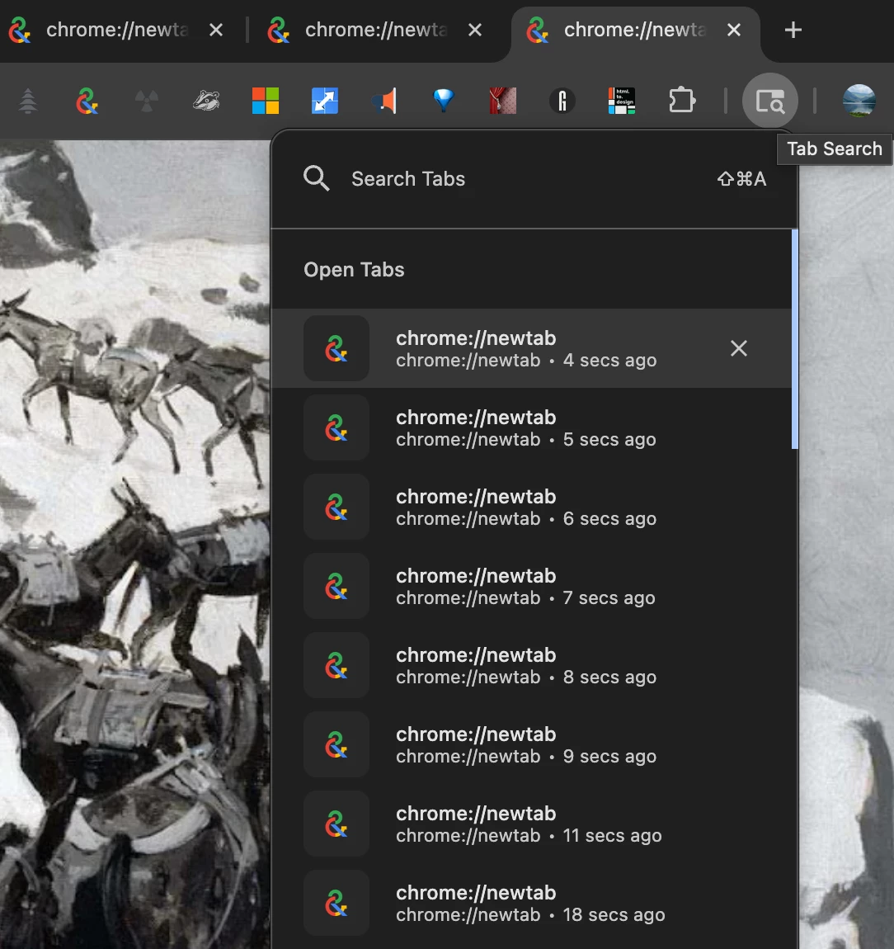Open the blue resize arrows extension
Viewport: 894px width, 949px height.
325,101
